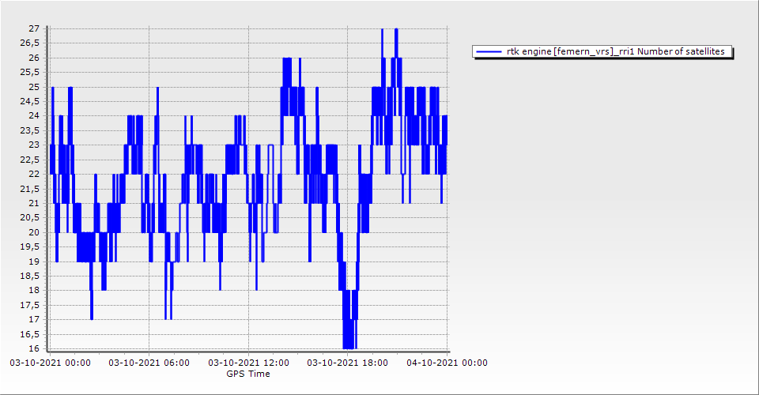Select the '22' tick on the y-axis
The width and height of the screenshot is (759, 395).
(x=34, y=174)
